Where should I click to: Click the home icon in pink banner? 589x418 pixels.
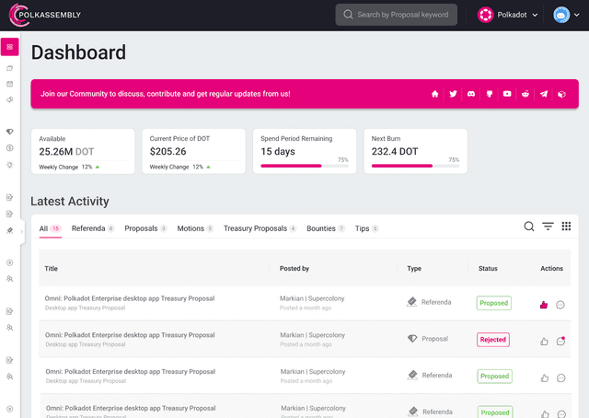tap(434, 94)
